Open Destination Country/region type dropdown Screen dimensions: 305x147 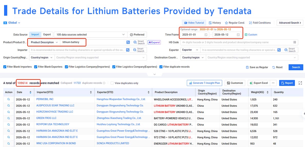point(193,58)
